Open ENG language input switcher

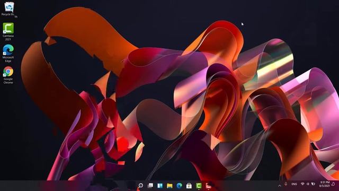pyautogui.click(x=294, y=184)
